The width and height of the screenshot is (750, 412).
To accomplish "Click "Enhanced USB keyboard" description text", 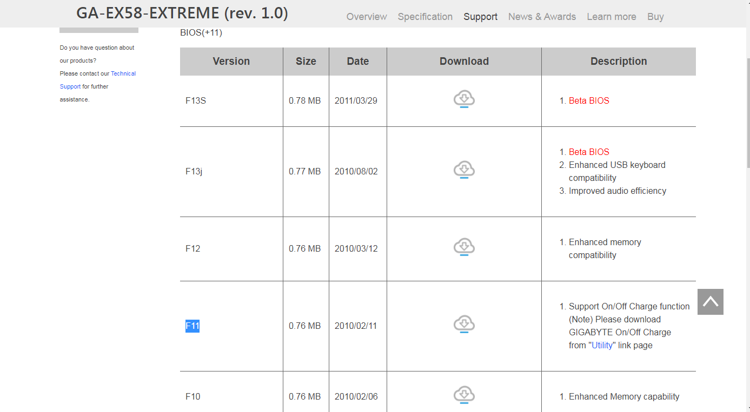I will [x=617, y=165].
